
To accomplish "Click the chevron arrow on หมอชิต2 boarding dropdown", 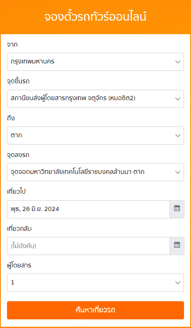I will (x=178, y=99).
